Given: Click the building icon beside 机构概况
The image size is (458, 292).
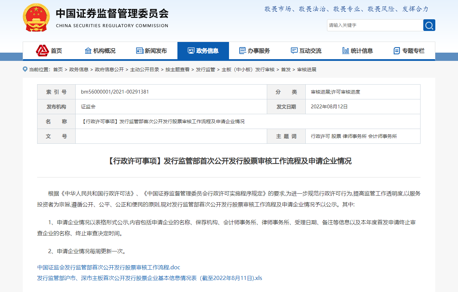Looking at the screenshot, I should [88, 51].
